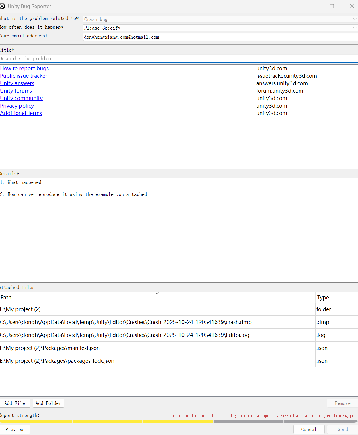Open the 'Unity answers' link
This screenshot has height=435, width=358.
pyautogui.click(x=17, y=83)
